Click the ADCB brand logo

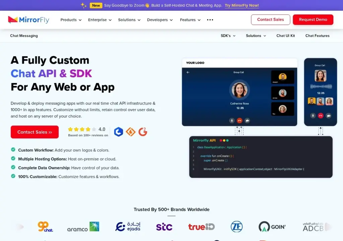pos(313,227)
